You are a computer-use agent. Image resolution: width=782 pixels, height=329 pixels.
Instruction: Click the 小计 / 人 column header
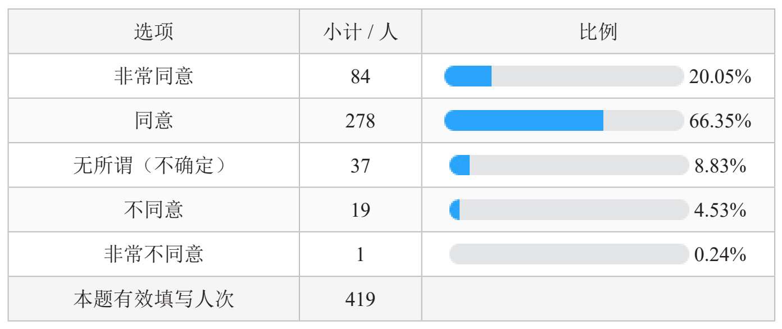tap(361, 31)
